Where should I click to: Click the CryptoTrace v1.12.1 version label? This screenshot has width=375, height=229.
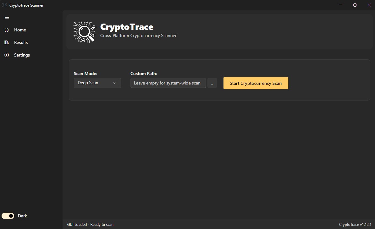[x=355, y=225]
